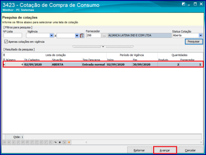Click the Número column header
The width and height of the screenshot is (206, 155).
point(14,60)
